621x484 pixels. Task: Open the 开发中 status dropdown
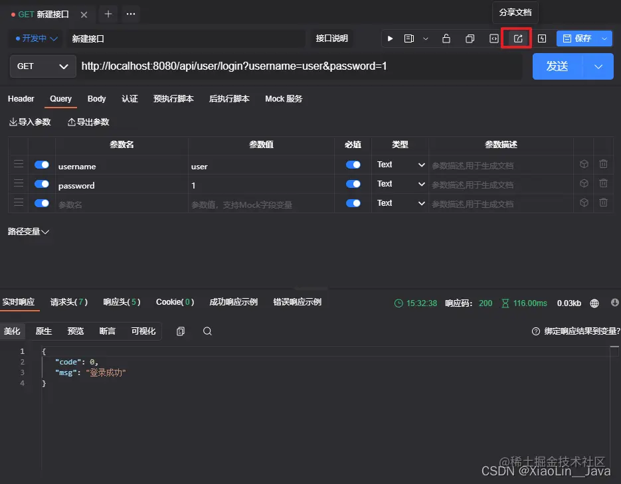[37, 39]
